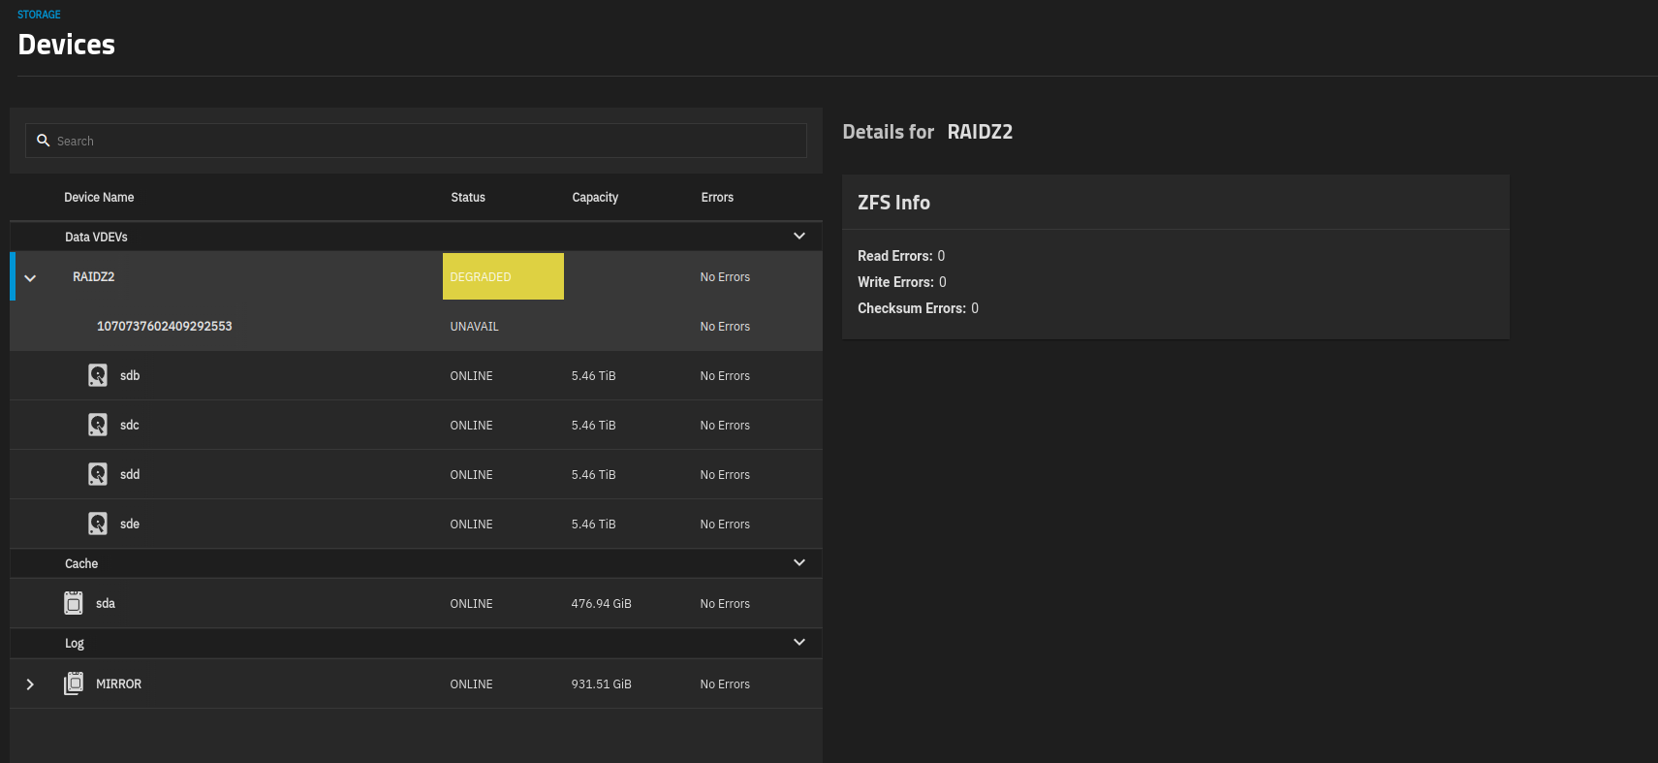The image size is (1658, 763).
Task: Select the sda cache device
Action: click(x=417, y=603)
